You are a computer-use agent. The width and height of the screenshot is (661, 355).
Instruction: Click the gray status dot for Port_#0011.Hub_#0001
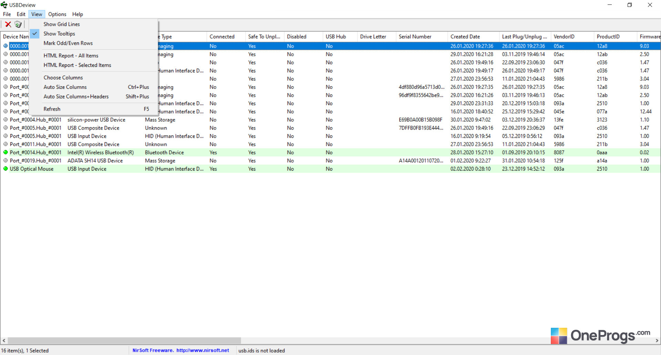6,144
